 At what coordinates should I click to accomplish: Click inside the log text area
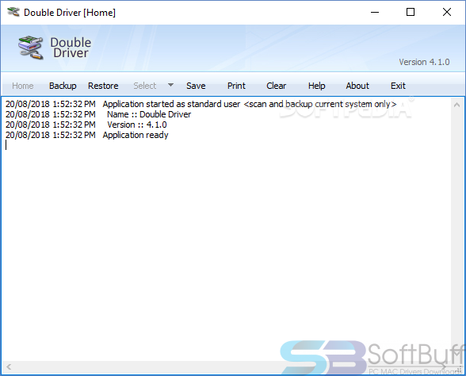(226, 238)
